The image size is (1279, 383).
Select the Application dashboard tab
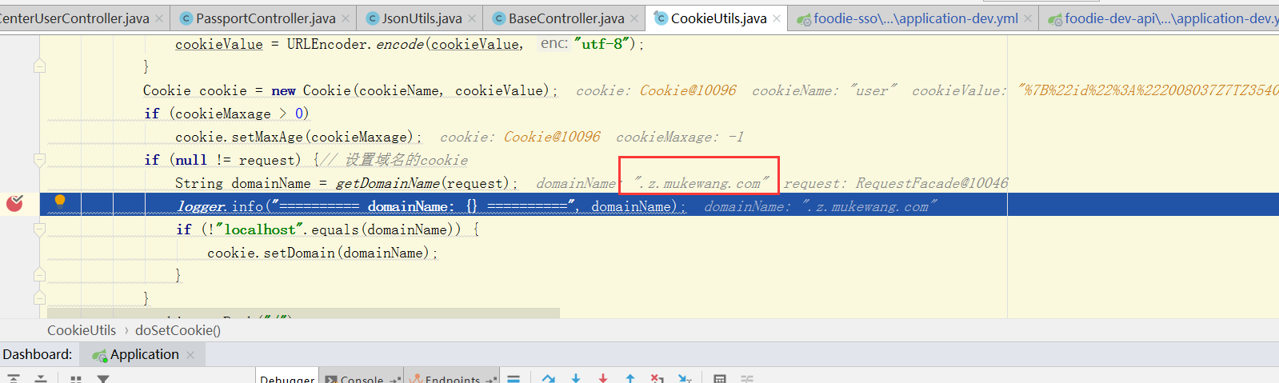coord(144,354)
